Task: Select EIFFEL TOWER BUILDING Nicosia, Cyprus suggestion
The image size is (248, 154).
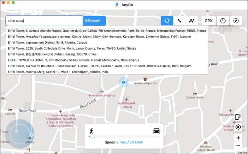Action: pyautogui.click(x=107, y=60)
